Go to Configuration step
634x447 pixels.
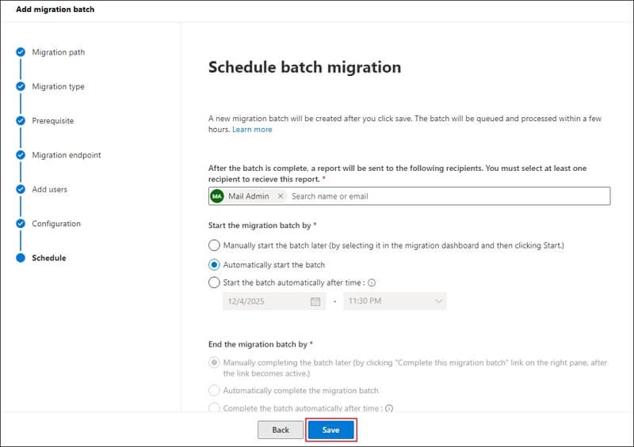(56, 224)
